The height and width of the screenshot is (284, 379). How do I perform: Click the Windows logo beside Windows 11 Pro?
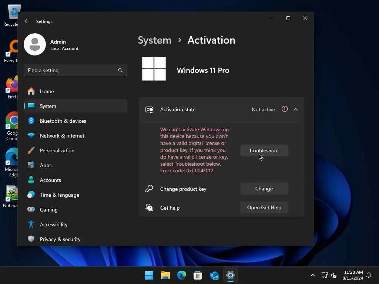[x=154, y=69]
